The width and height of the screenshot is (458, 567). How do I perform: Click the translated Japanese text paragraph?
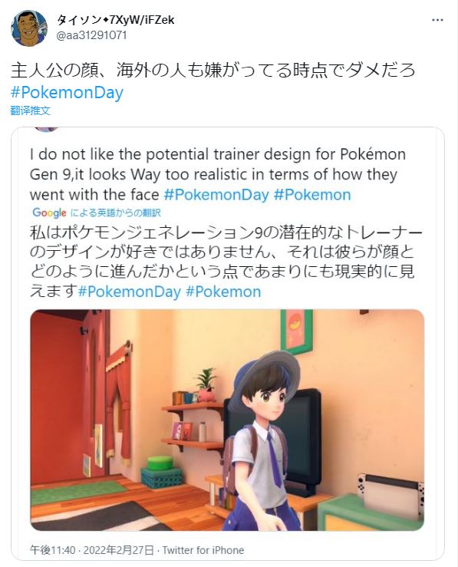226,262
